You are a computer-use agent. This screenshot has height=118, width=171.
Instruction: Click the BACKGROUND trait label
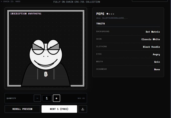103,31
